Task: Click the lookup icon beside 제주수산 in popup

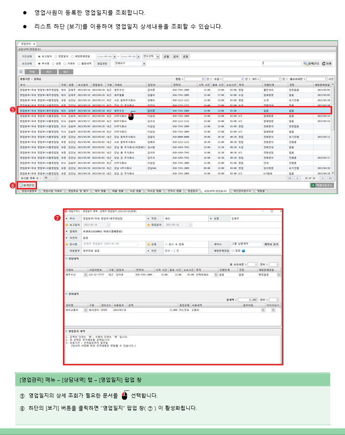Action: pyautogui.click(x=85, y=275)
